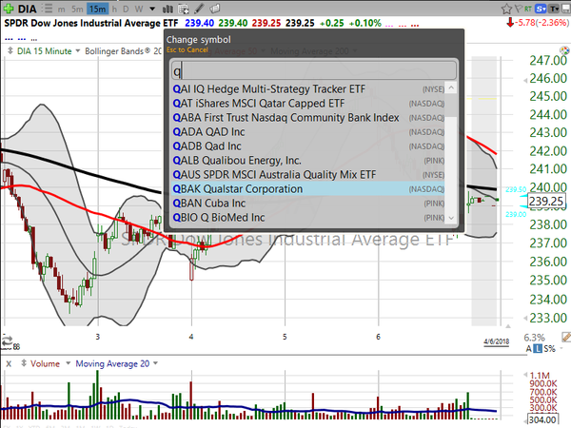Select the 15m timeframe

point(97,9)
